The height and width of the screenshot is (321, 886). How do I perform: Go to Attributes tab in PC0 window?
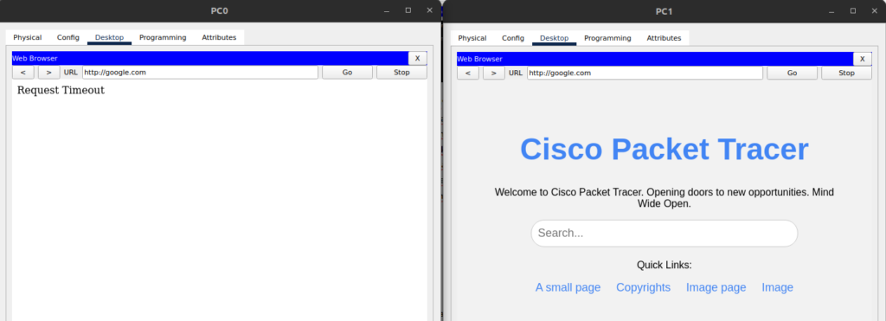click(x=219, y=38)
